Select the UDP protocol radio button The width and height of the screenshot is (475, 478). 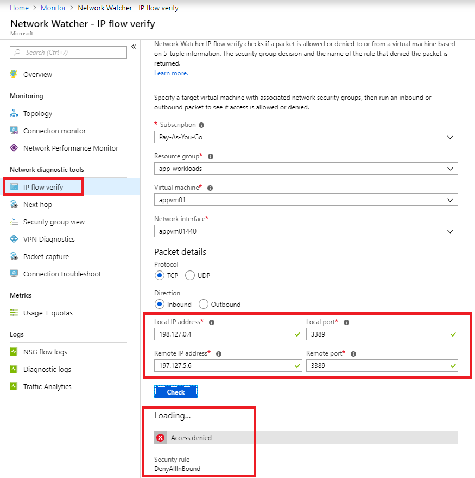[190, 275]
